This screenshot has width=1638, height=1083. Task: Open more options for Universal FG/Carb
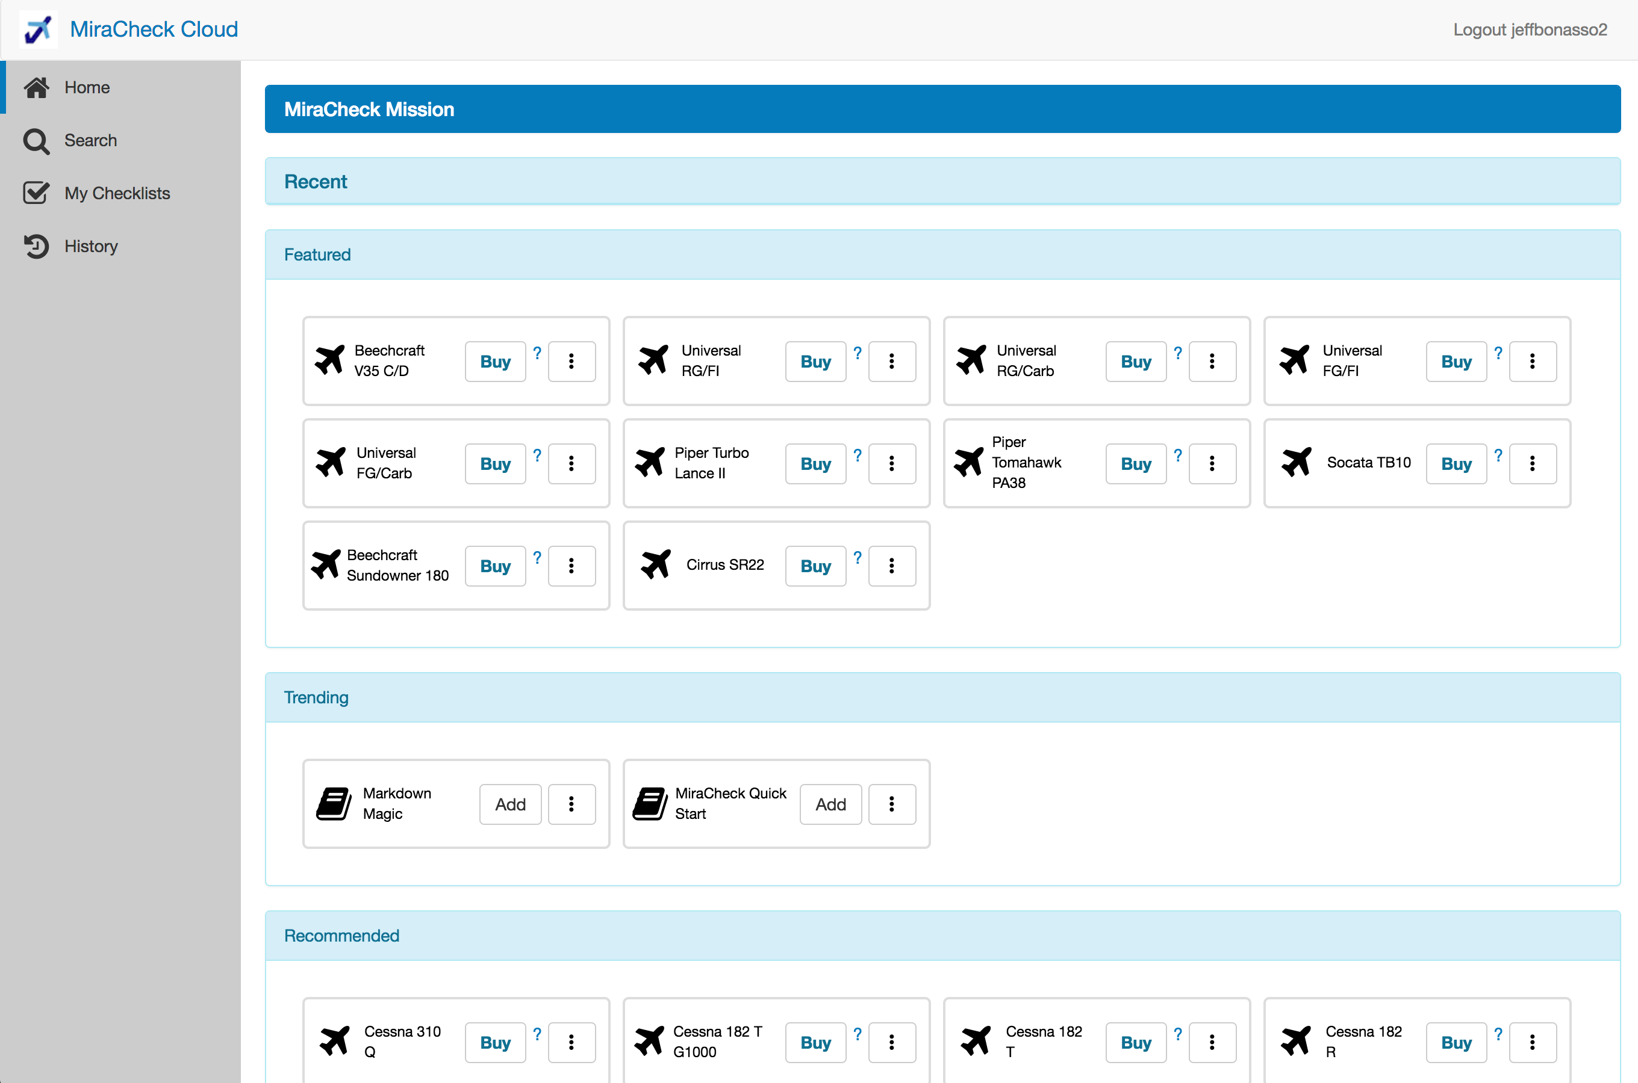(571, 463)
